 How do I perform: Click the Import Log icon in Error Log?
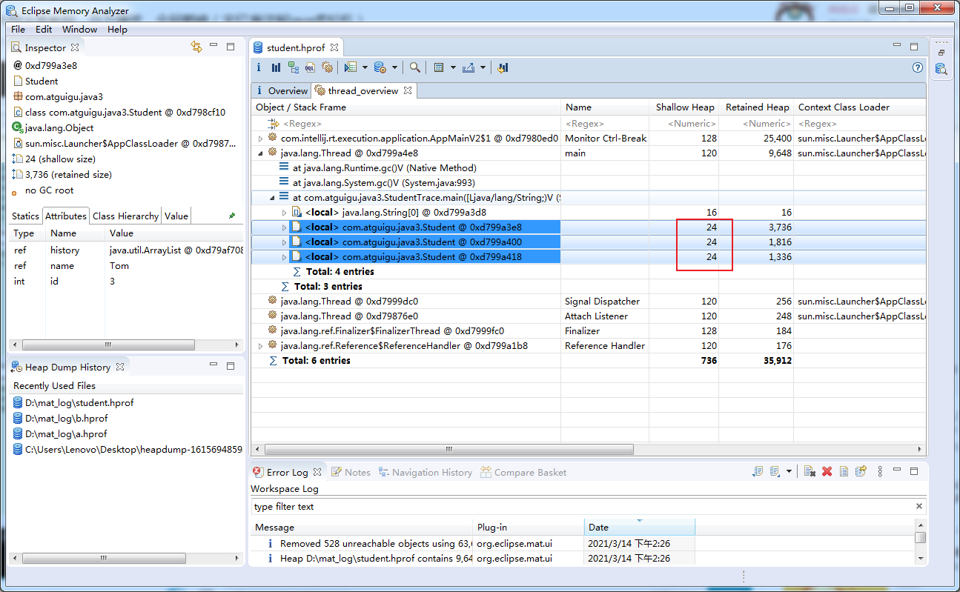click(x=775, y=471)
